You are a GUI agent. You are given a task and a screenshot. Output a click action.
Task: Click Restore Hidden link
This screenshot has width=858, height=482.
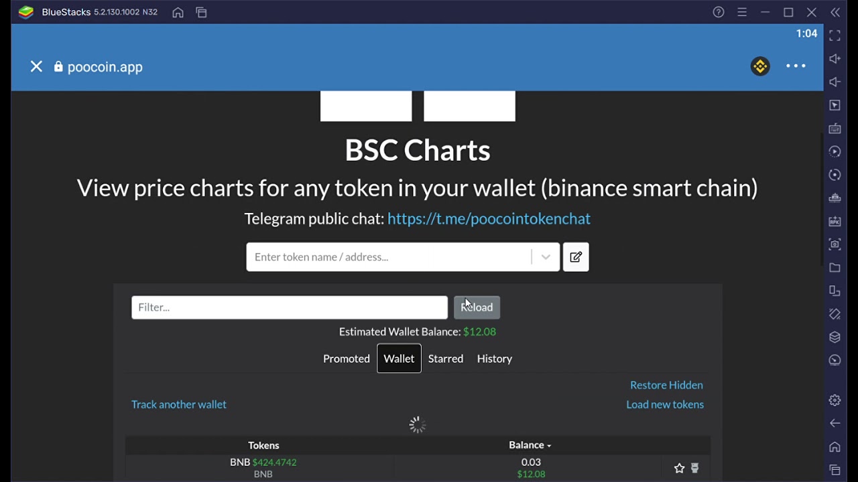[666, 385]
